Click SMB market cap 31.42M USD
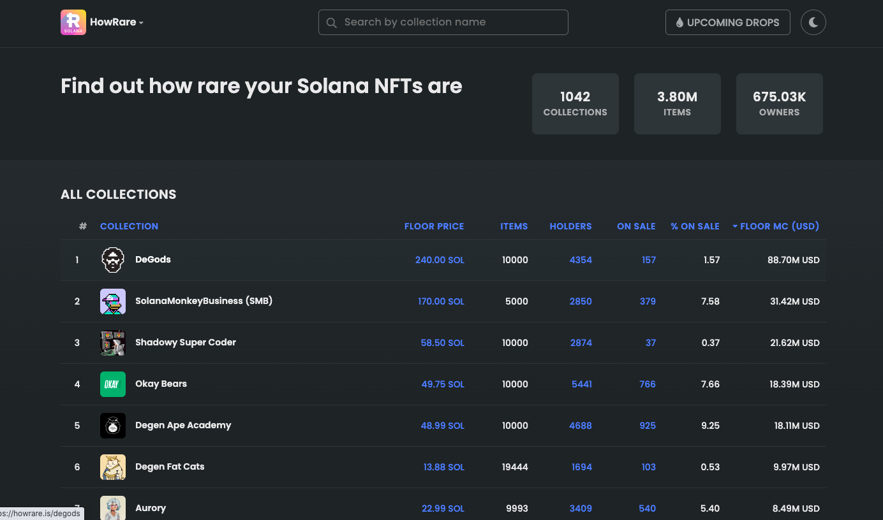 pyautogui.click(x=795, y=301)
